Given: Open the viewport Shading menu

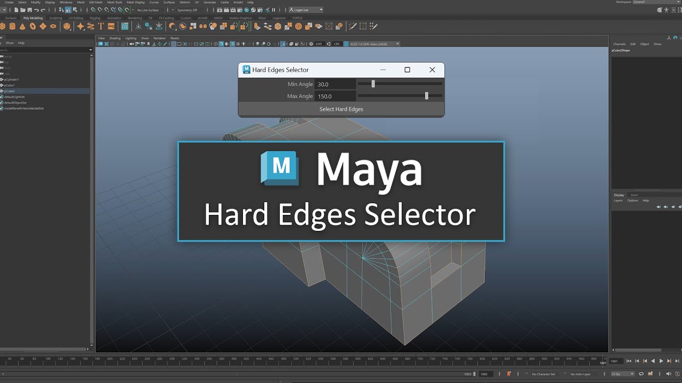Looking at the screenshot, I should [115, 38].
